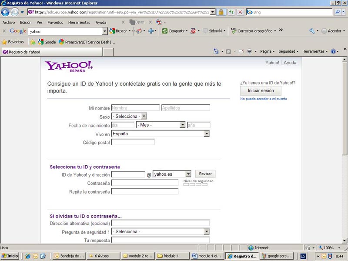Click the Iniciar sesión button
348x261 pixels.
261,90
